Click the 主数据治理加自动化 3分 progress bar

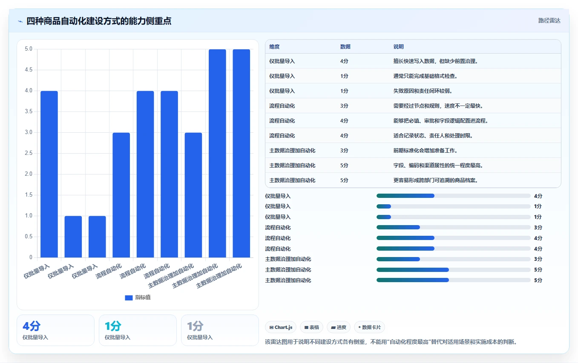[454, 259]
